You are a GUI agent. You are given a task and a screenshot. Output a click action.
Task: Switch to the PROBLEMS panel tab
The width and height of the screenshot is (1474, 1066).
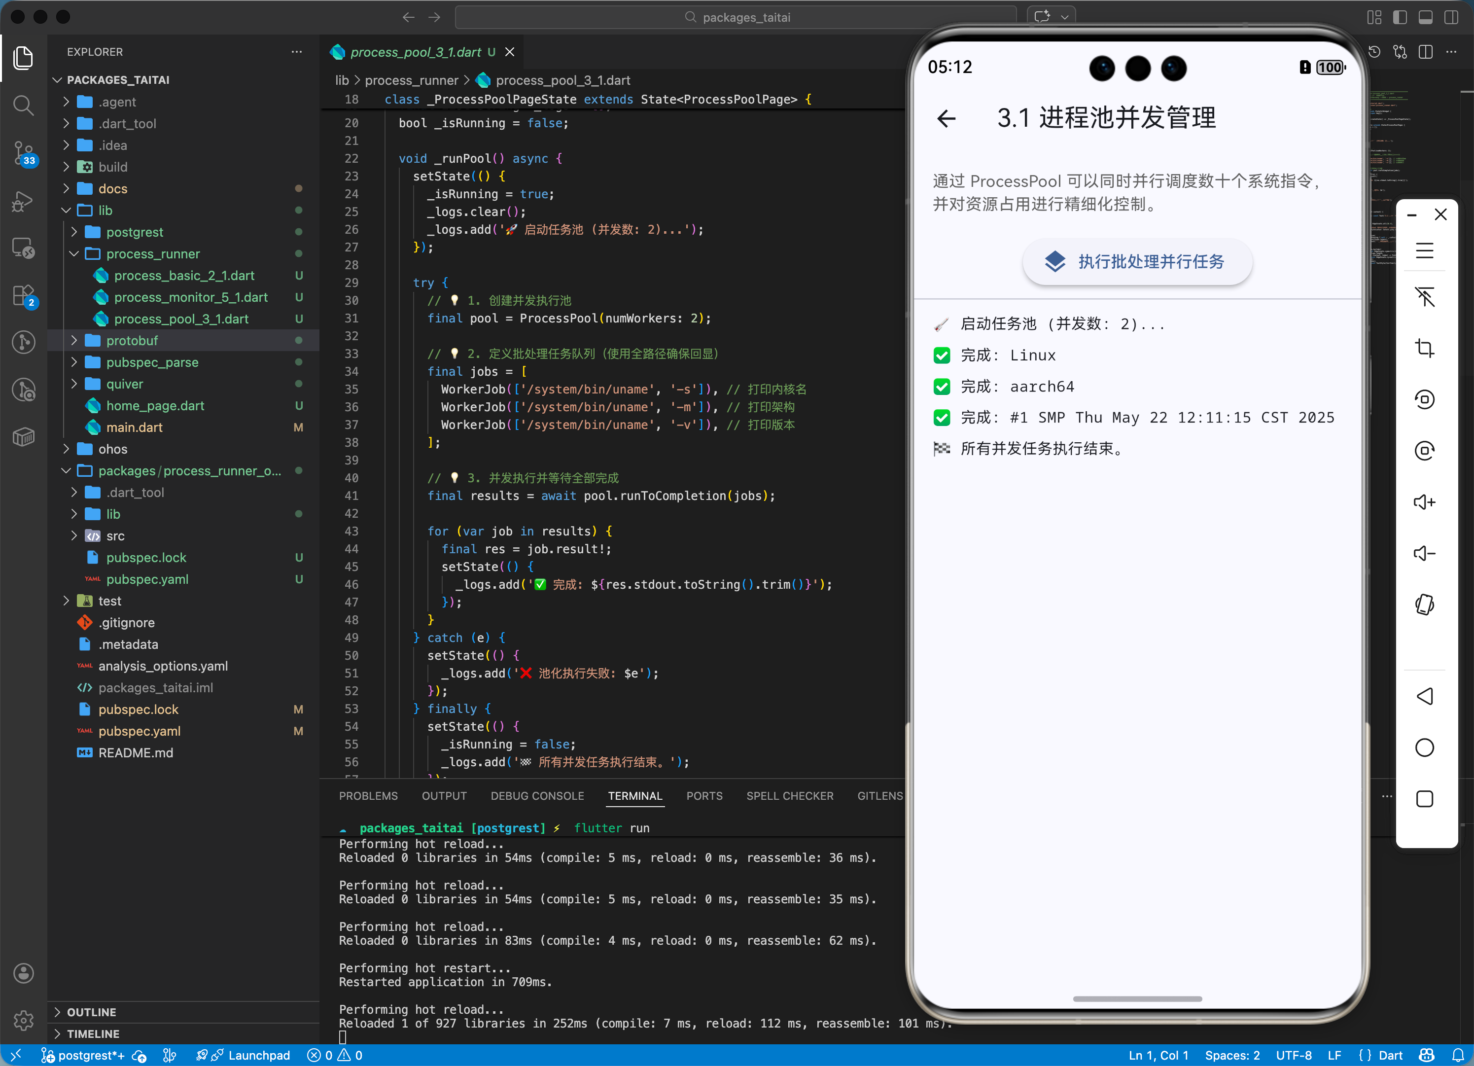pos(368,796)
